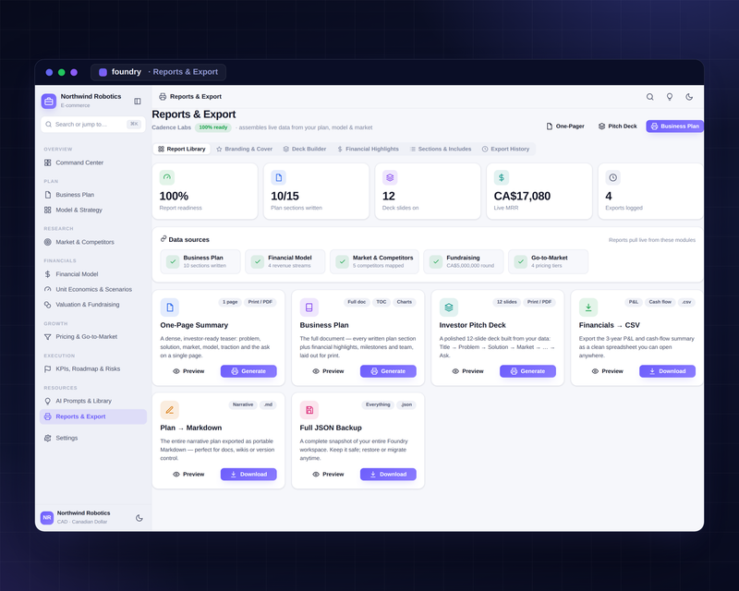Click the Full JSON Backup disk icon
The image size is (739, 591).
click(x=309, y=410)
